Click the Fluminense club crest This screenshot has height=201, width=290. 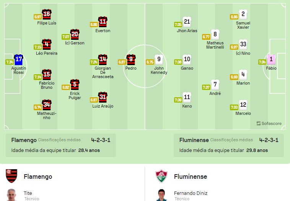(161, 176)
